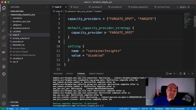Change indentation via Spaces: 2
The width and height of the screenshot is (196, 110).
click(135, 109)
